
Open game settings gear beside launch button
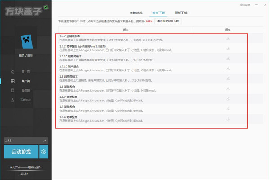(x=44, y=152)
